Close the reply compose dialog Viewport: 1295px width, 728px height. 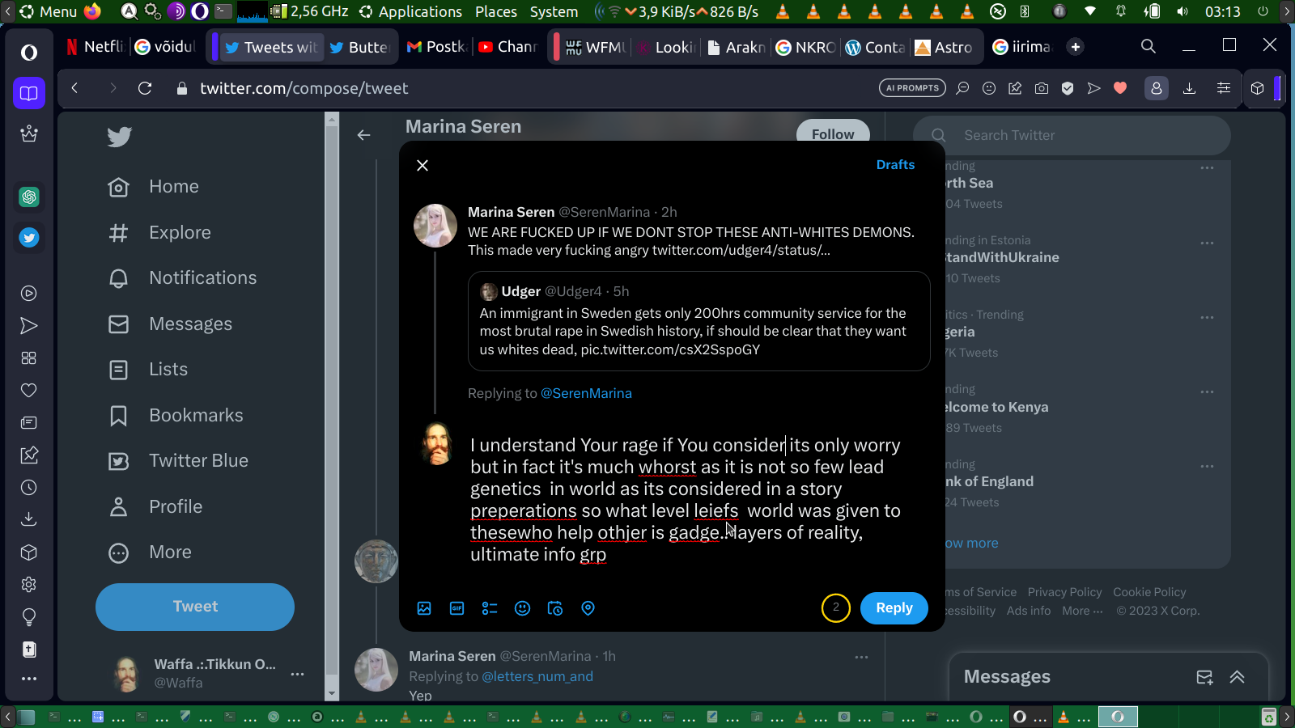pos(422,165)
